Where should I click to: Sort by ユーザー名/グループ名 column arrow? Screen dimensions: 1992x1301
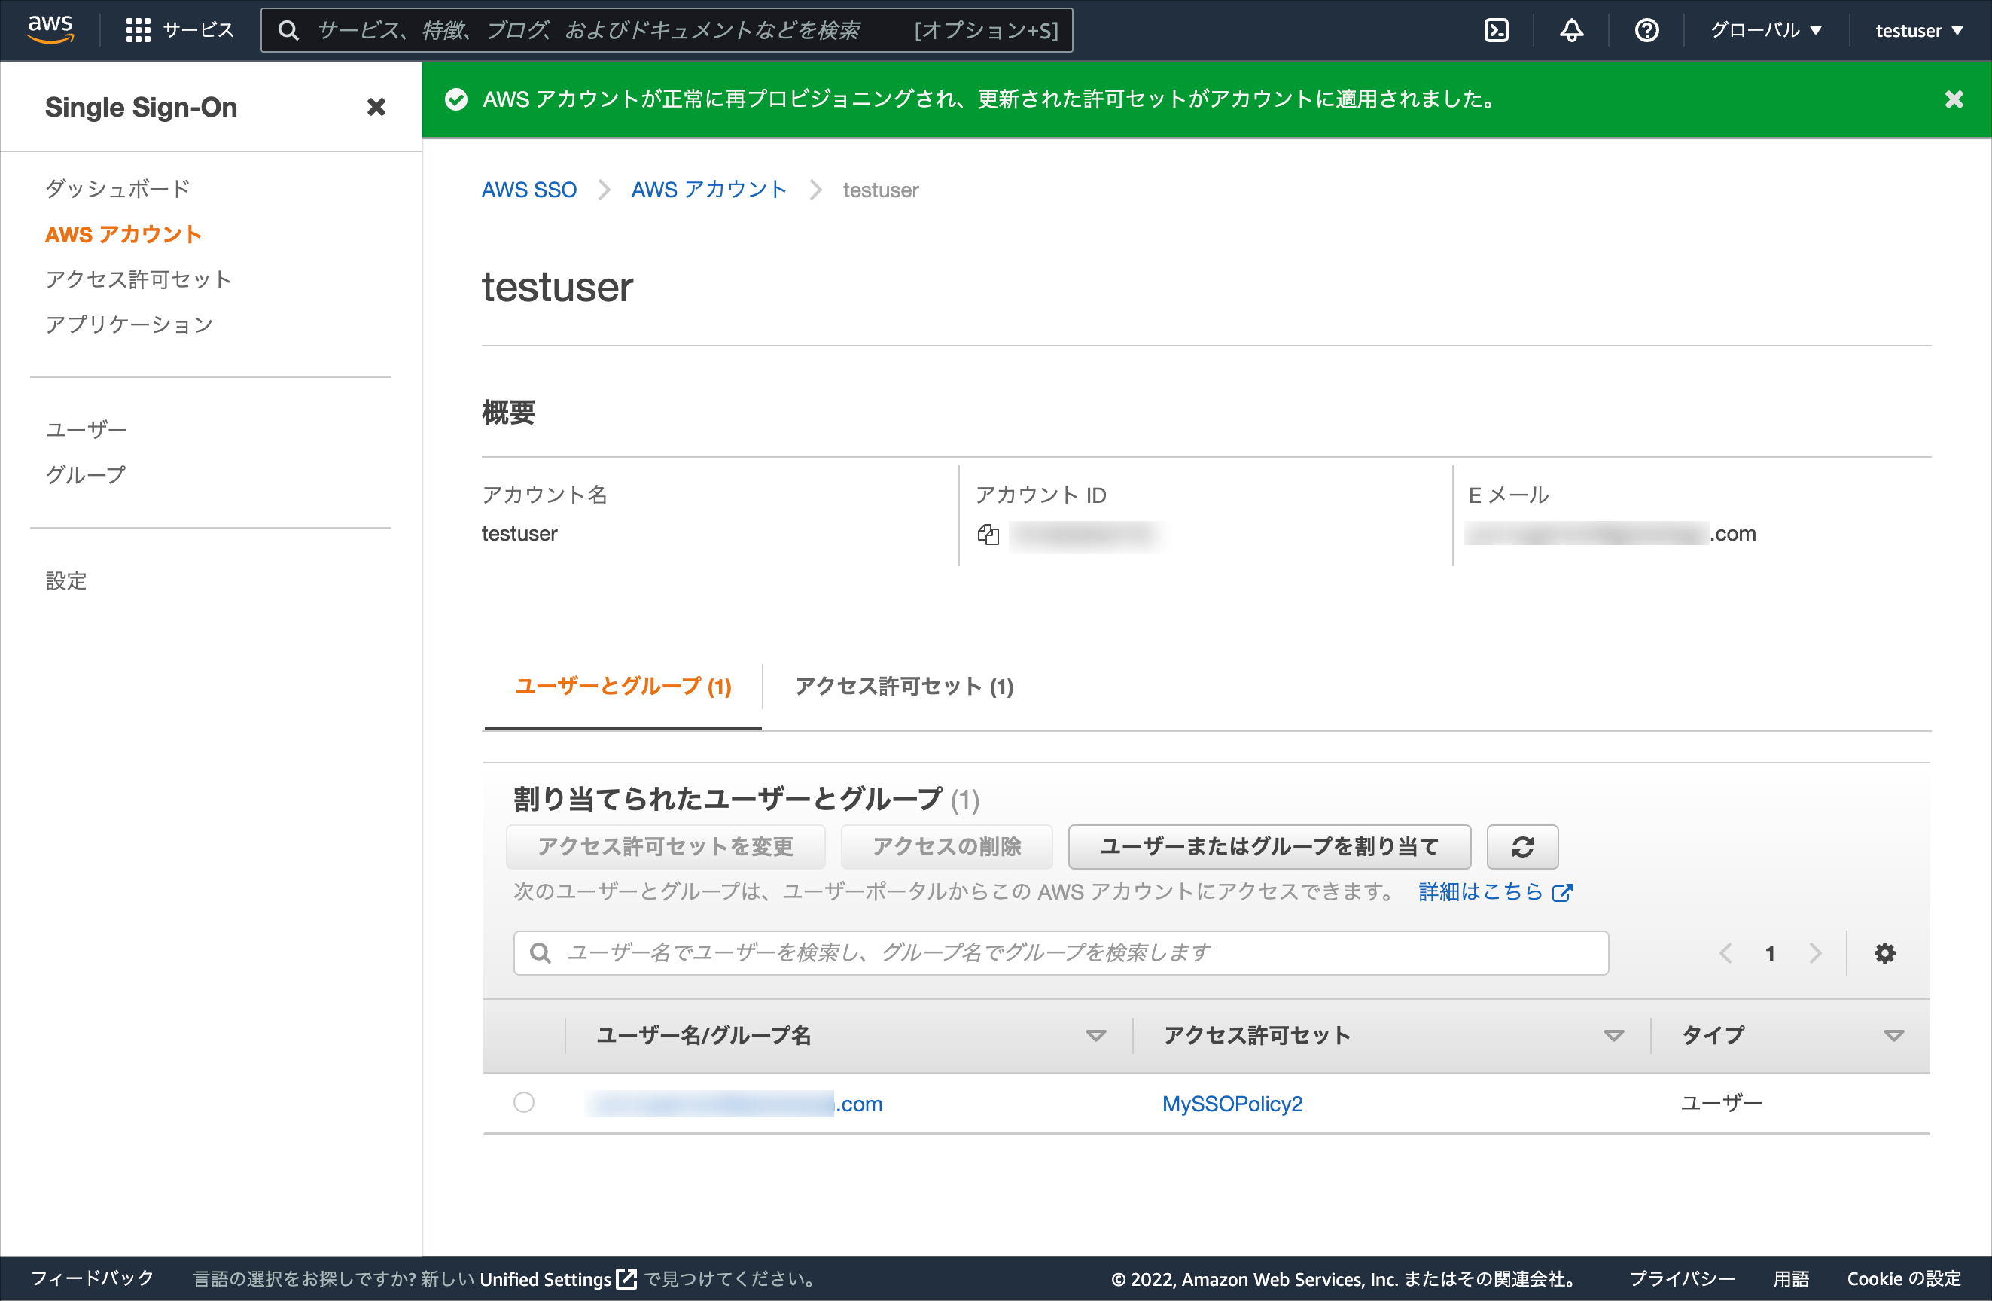click(x=1095, y=1036)
